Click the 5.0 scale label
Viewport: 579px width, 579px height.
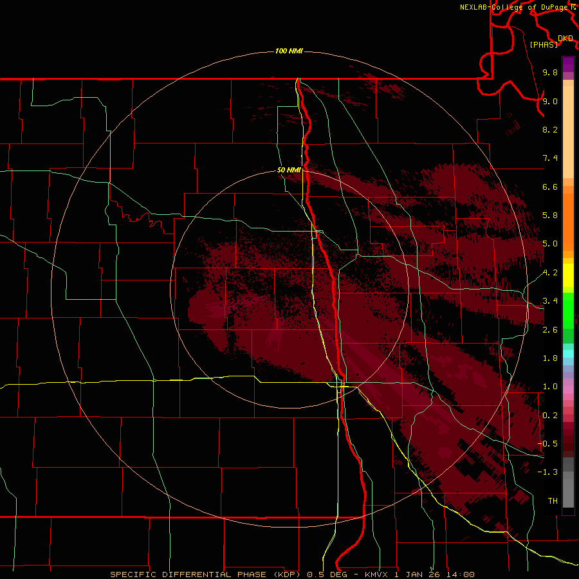click(x=550, y=244)
